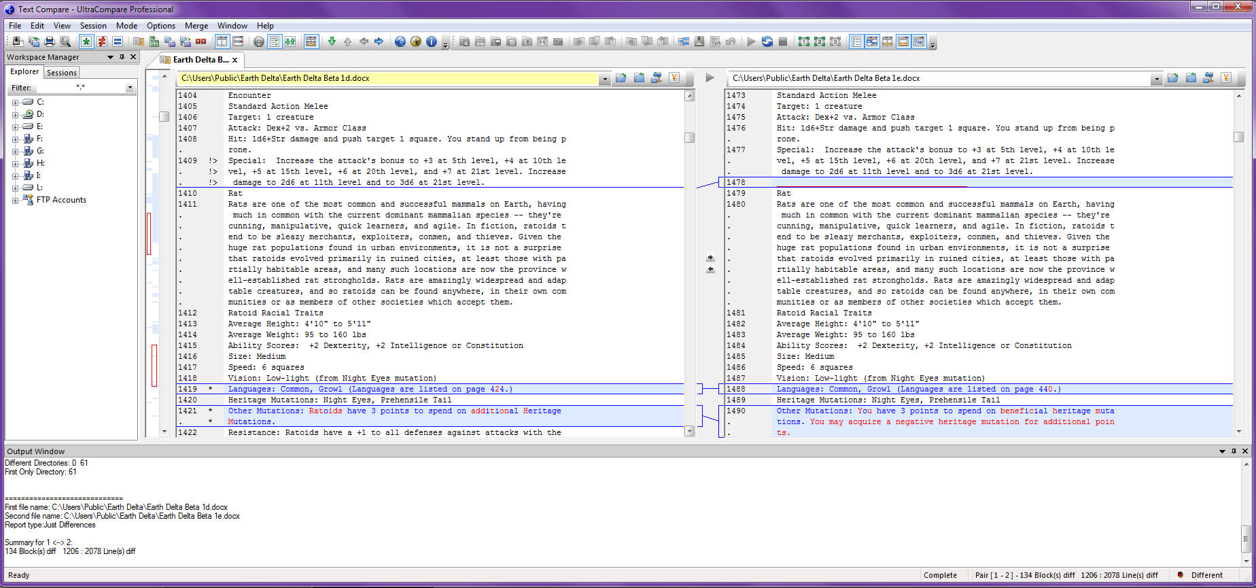Expand the G: drive node
Viewport: 1256px width, 588px height.
tap(15, 152)
